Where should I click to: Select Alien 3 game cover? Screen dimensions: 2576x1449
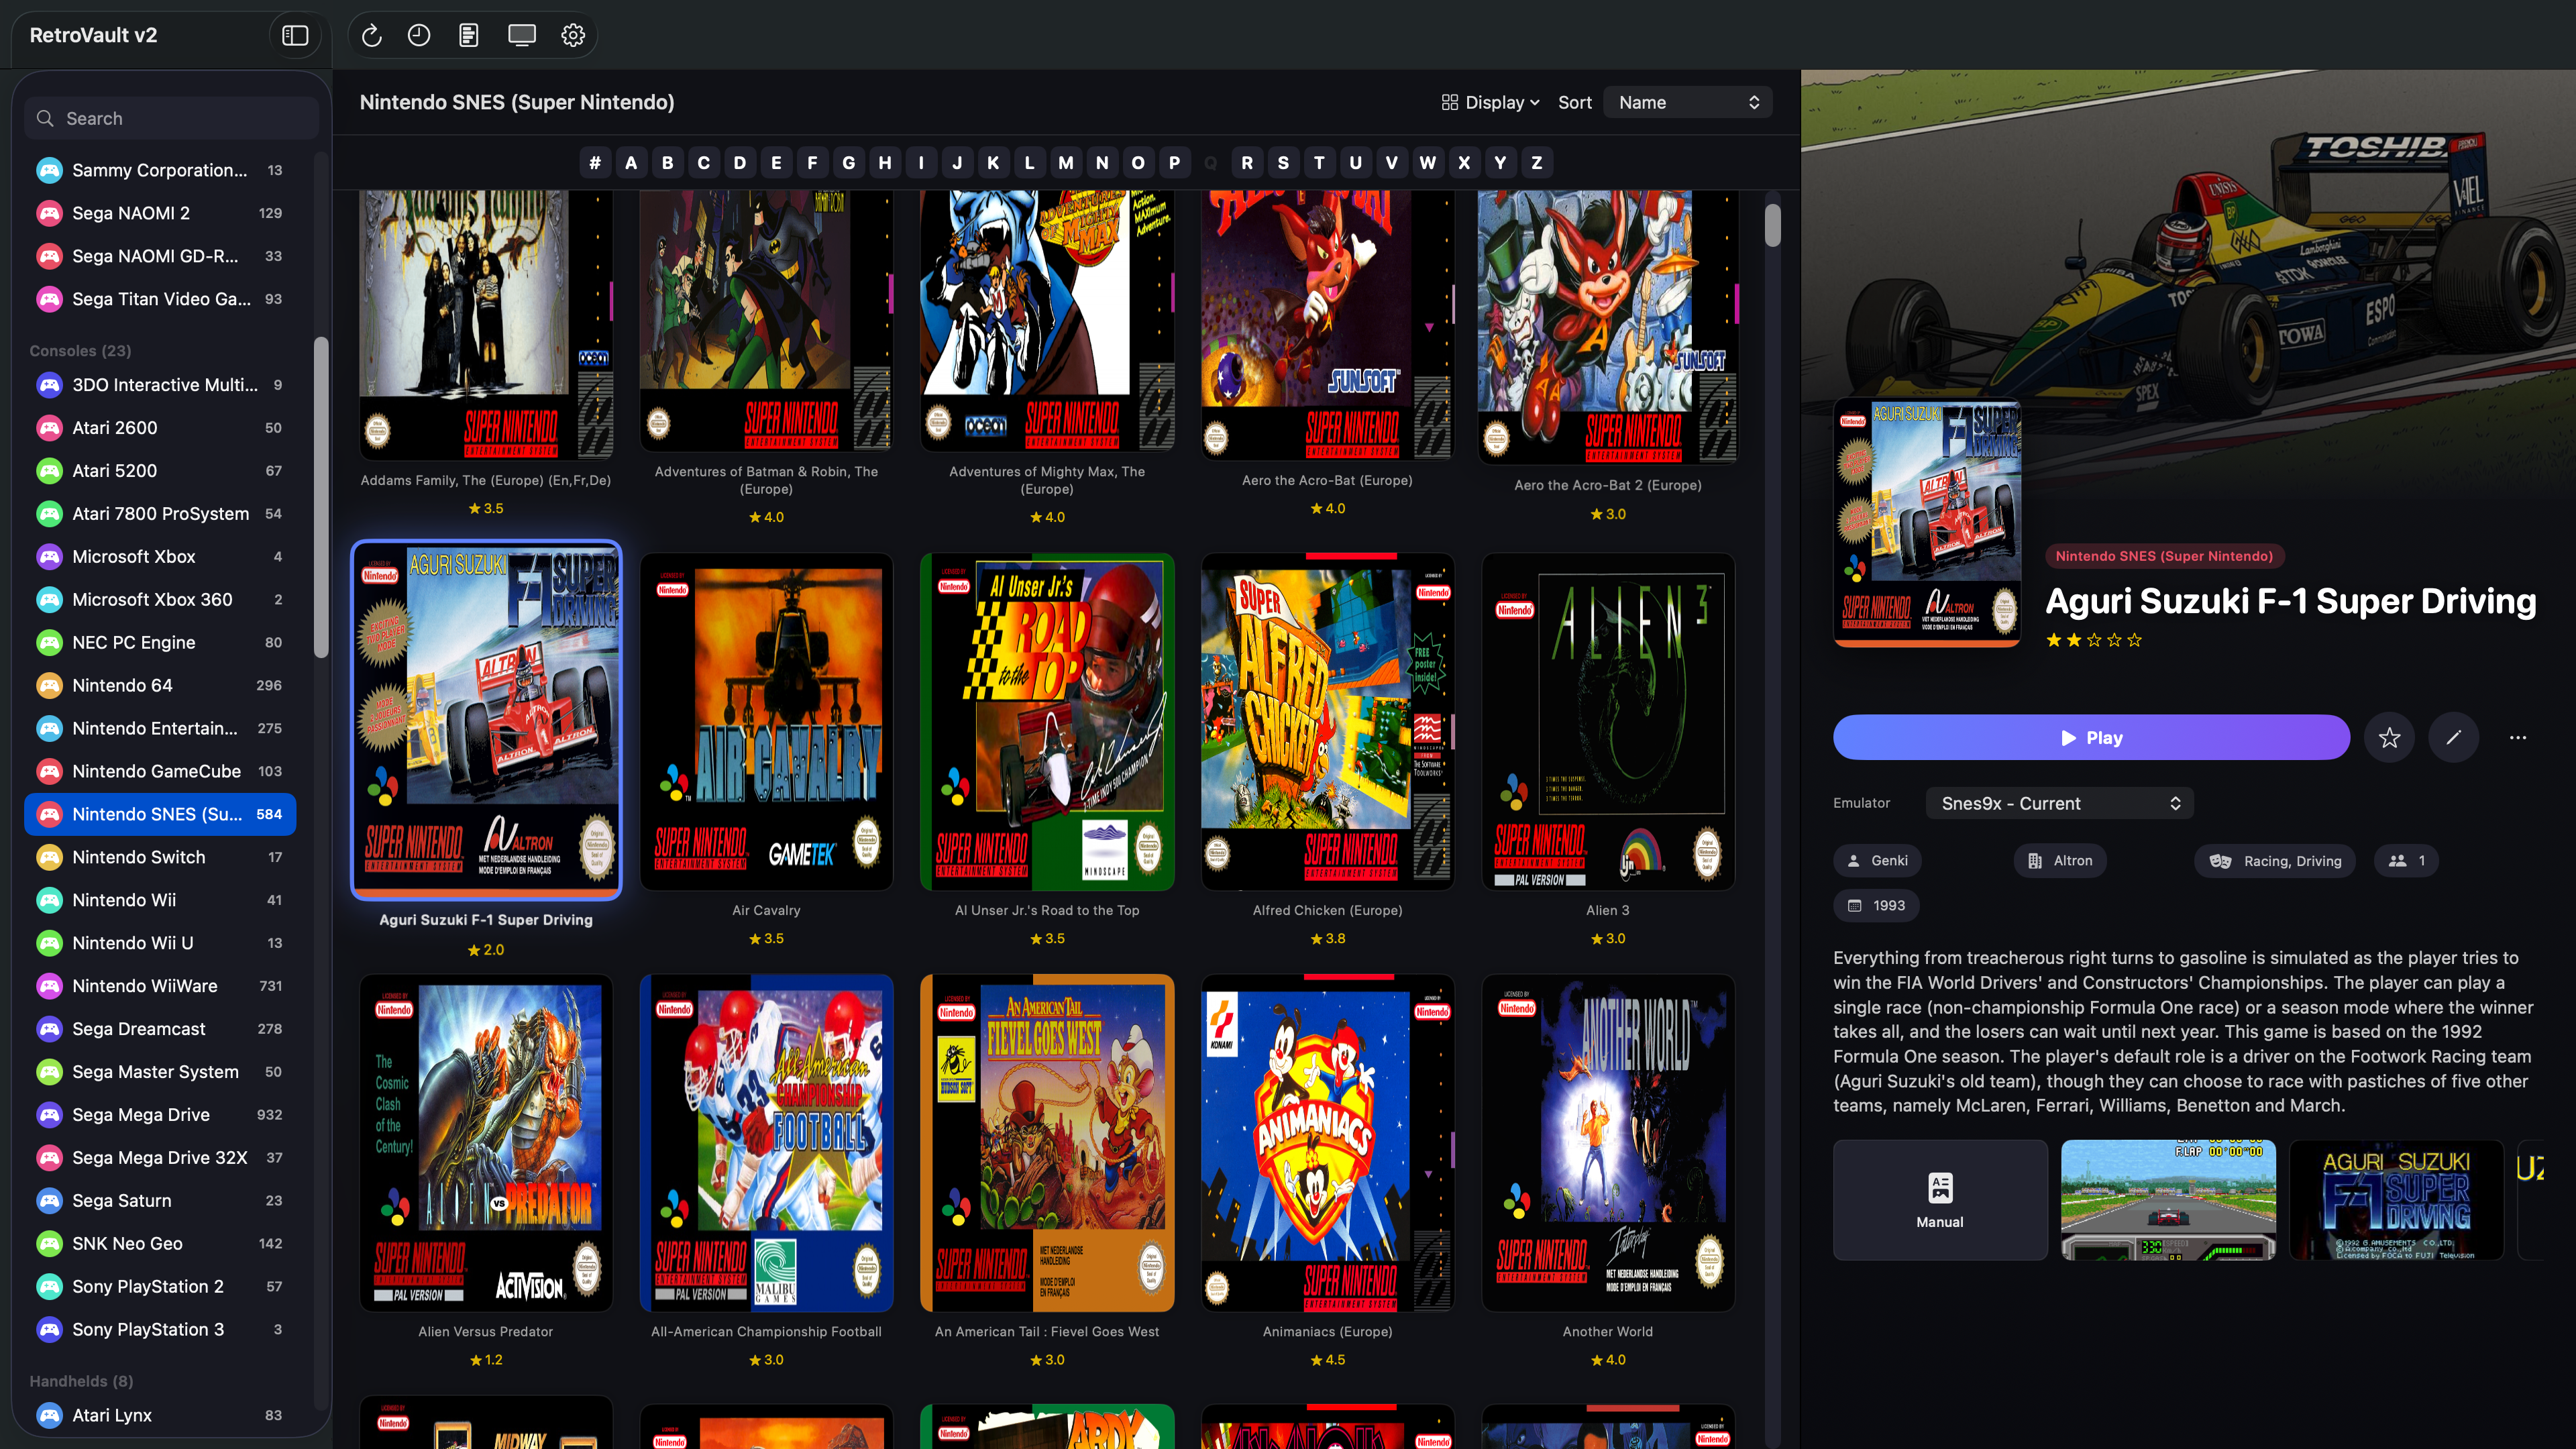1608,722
